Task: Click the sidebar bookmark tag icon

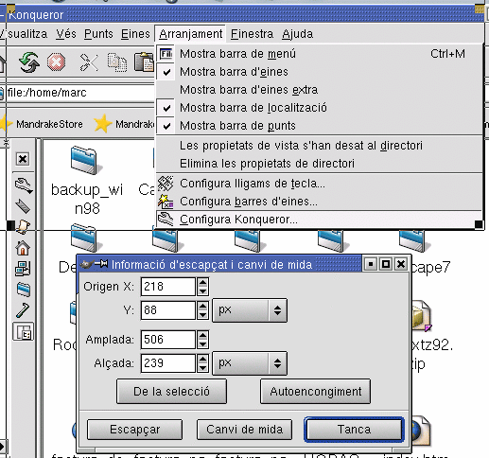Action: pyautogui.click(x=23, y=206)
